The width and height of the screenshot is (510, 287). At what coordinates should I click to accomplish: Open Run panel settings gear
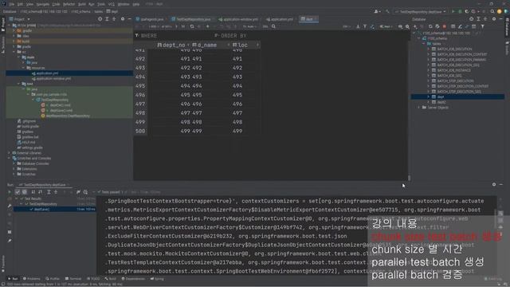(x=494, y=184)
